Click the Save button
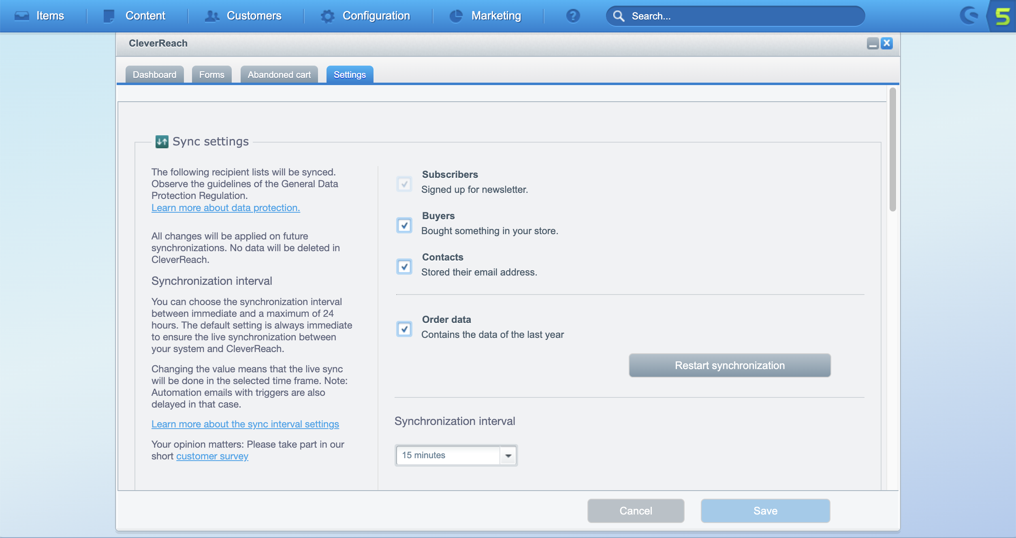 [x=765, y=511]
